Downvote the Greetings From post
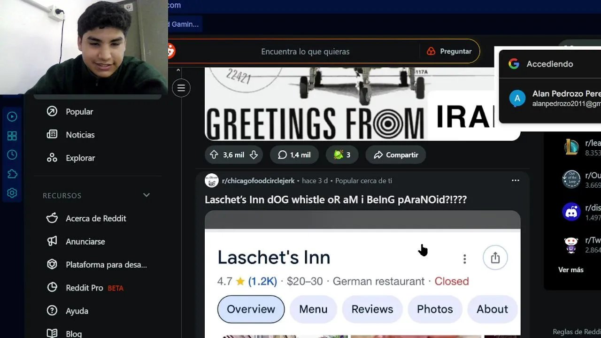The image size is (601, 338). click(254, 155)
